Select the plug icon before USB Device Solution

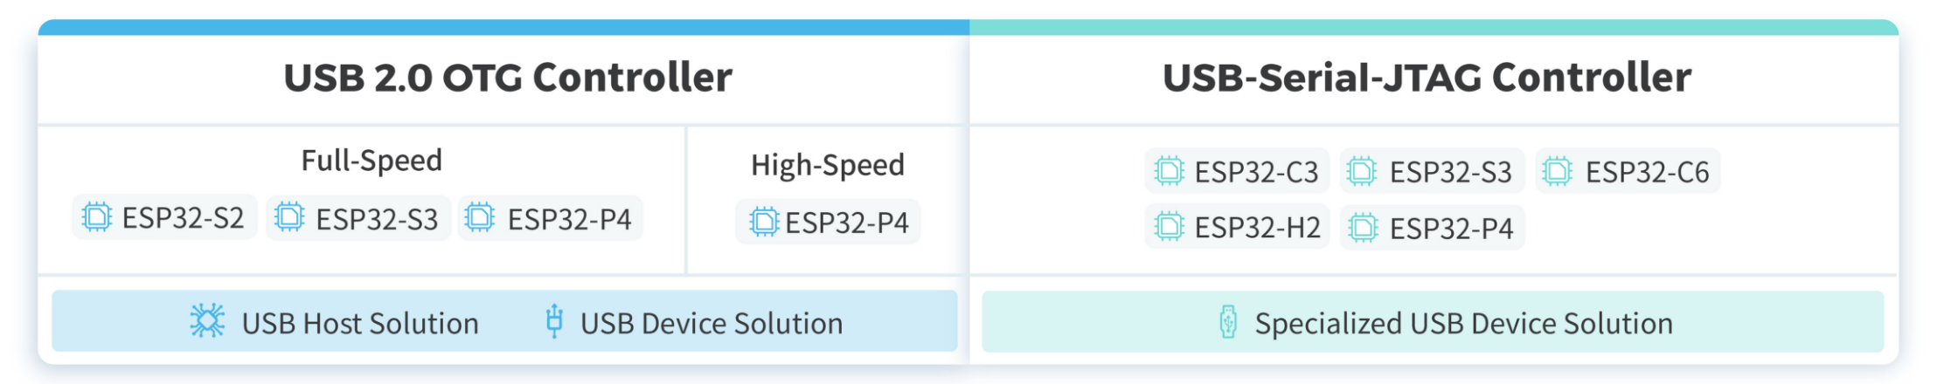pyautogui.click(x=554, y=321)
